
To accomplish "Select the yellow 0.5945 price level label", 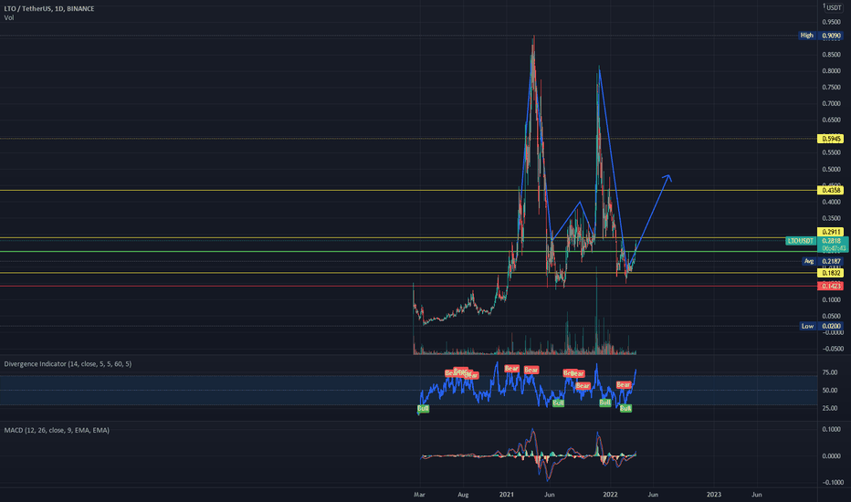I will tap(830, 139).
